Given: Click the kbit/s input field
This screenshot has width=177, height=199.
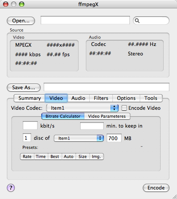Looking at the screenshot, I should (30, 125).
